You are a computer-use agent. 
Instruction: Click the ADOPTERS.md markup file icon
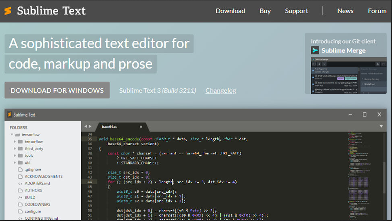pos(20,183)
